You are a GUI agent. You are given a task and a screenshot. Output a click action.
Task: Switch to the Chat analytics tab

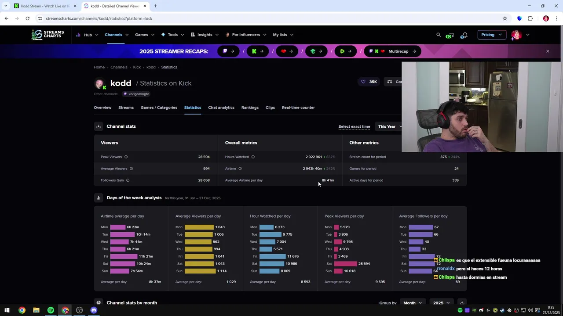click(221, 108)
